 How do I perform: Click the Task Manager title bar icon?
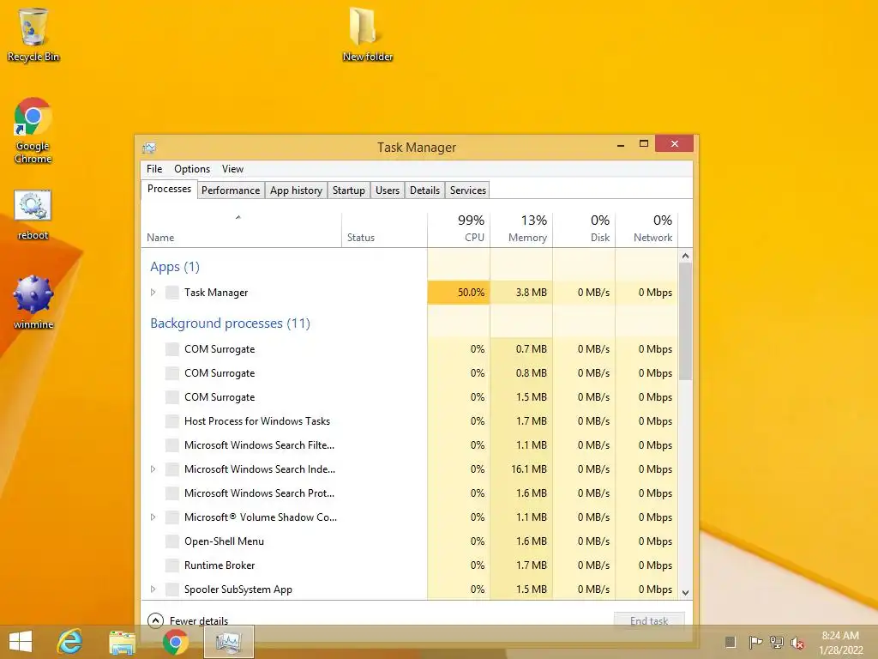pyautogui.click(x=149, y=148)
